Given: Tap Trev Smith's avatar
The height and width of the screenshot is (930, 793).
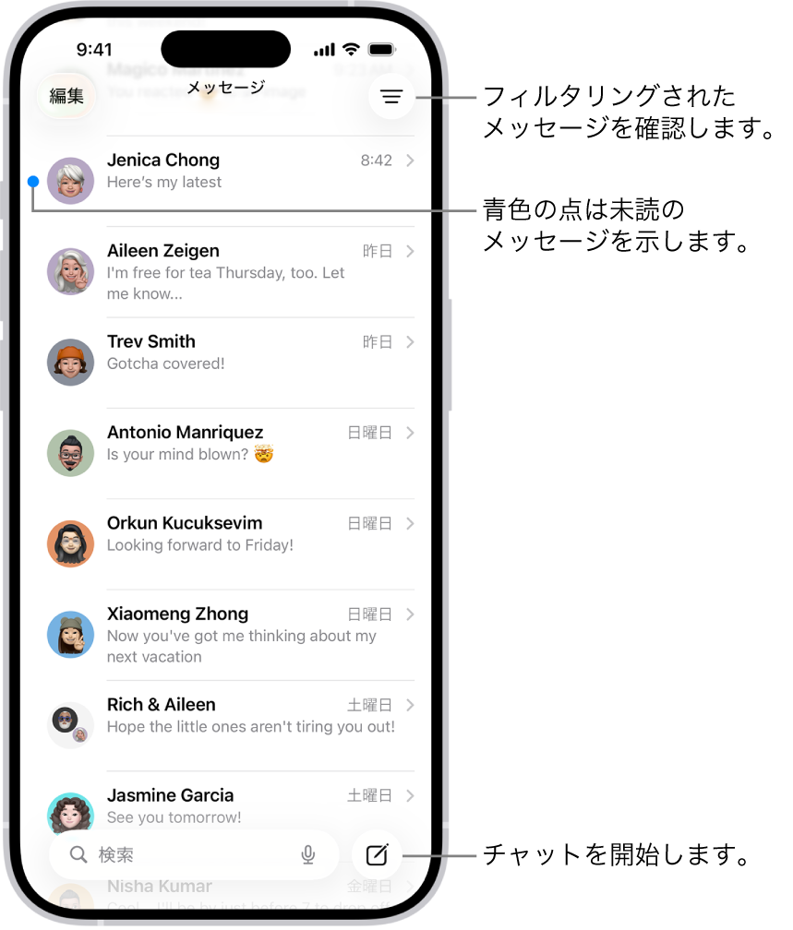Looking at the screenshot, I should click(71, 363).
